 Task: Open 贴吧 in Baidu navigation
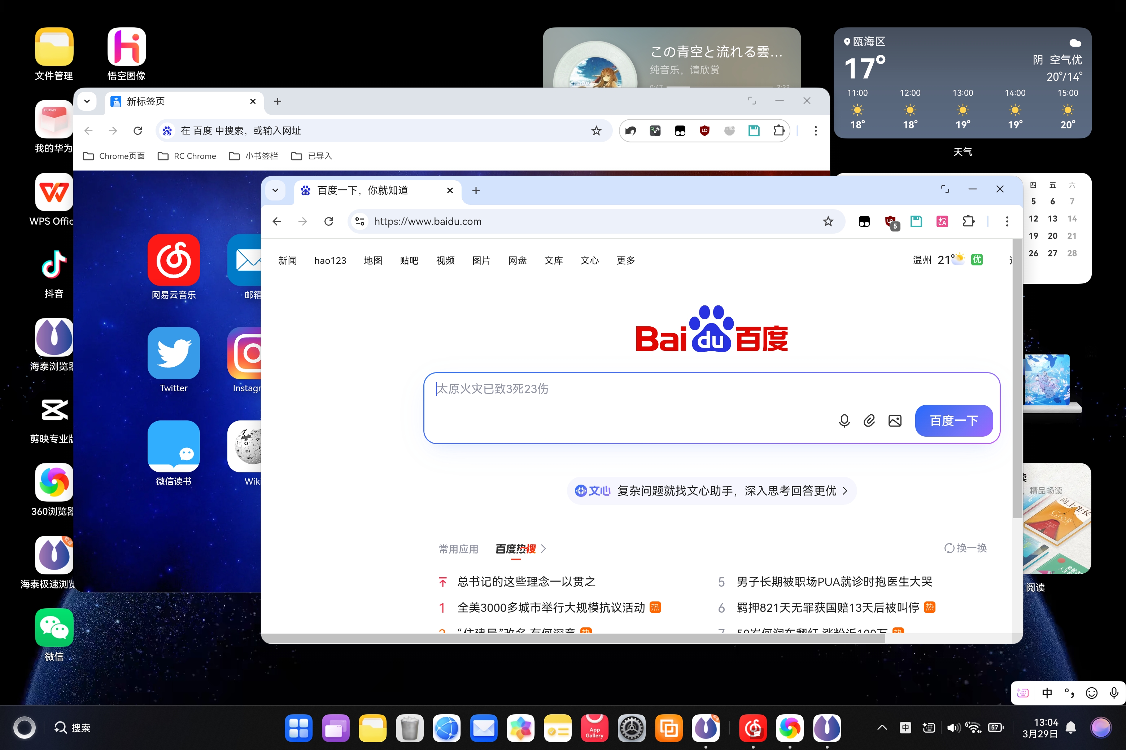point(409,260)
